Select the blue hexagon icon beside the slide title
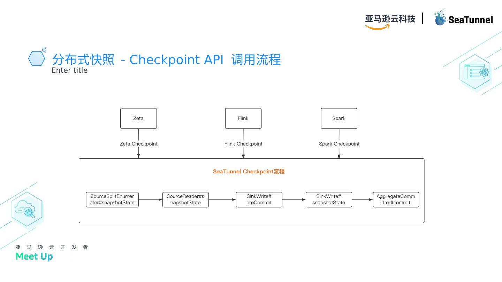The height and width of the screenshot is (282, 502). coord(37,57)
